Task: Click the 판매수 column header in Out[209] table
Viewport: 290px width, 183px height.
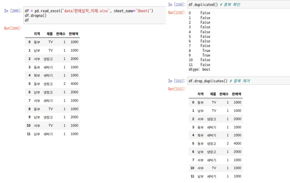Action: click(61, 34)
